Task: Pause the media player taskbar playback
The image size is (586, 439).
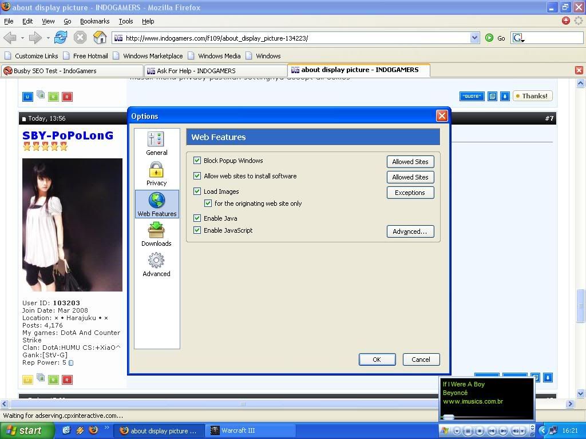Action: pyautogui.click(x=468, y=431)
